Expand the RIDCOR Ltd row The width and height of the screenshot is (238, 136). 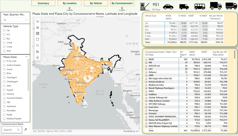tap(146, 66)
